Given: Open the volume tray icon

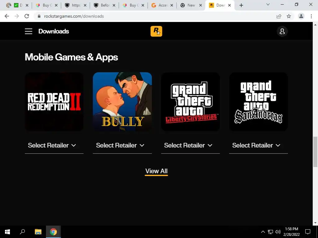Looking at the screenshot, I should pyautogui.click(x=278, y=232).
